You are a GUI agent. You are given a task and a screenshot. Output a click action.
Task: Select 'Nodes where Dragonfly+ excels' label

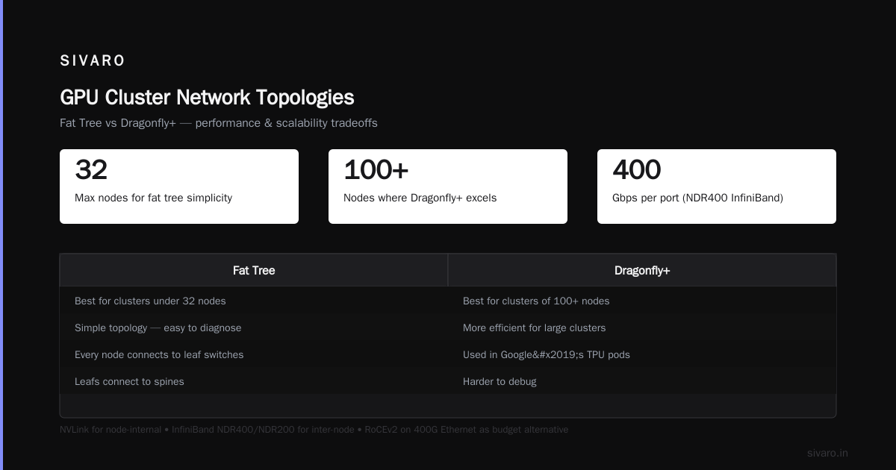(420, 198)
